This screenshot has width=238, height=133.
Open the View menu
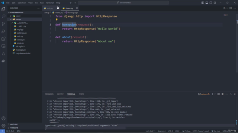(30, 3)
